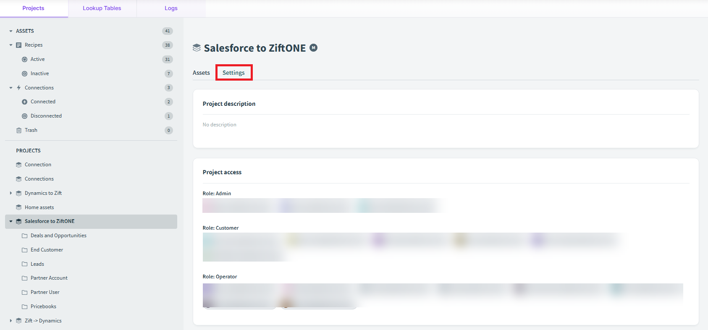Switch to the Lookup Tables tab
The image size is (708, 330).
[x=102, y=8]
